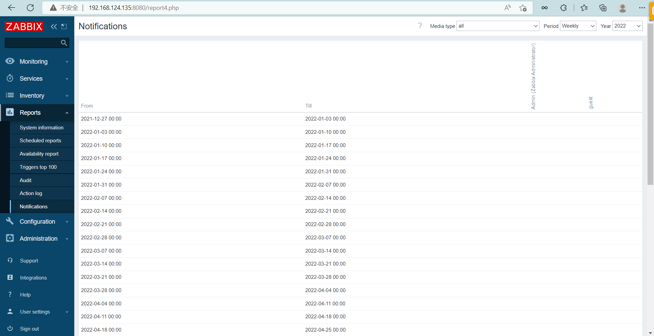Image resolution: width=654 pixels, height=336 pixels.
Task: Open the Period dropdown set to Weekly
Action: 578,26
